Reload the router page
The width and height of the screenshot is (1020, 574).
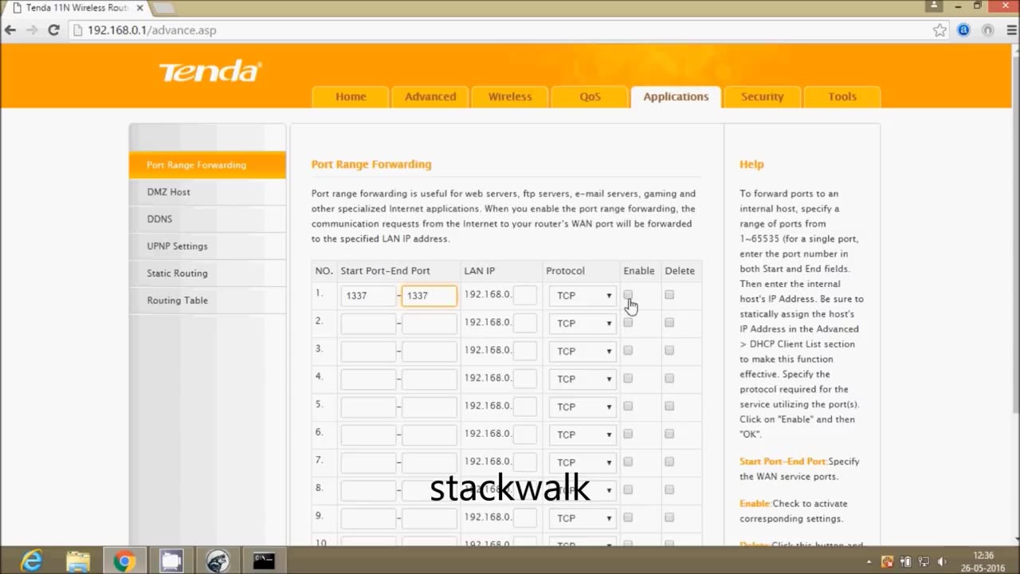(x=53, y=30)
